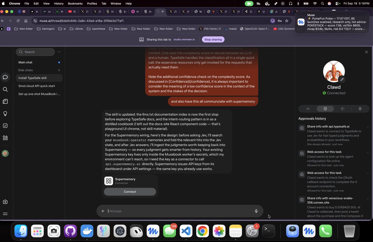The width and height of the screenshot is (373, 242).
Task: Expand the Web access approval about OAuth callback
Action: [368, 173]
